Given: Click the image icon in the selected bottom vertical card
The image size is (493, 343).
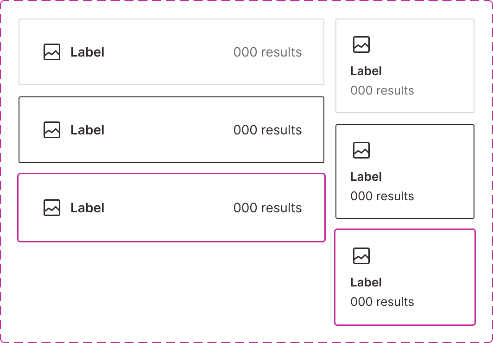Looking at the screenshot, I should coord(361,255).
